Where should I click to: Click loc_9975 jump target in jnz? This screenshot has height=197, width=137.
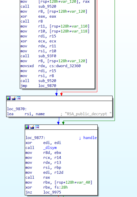52,192
